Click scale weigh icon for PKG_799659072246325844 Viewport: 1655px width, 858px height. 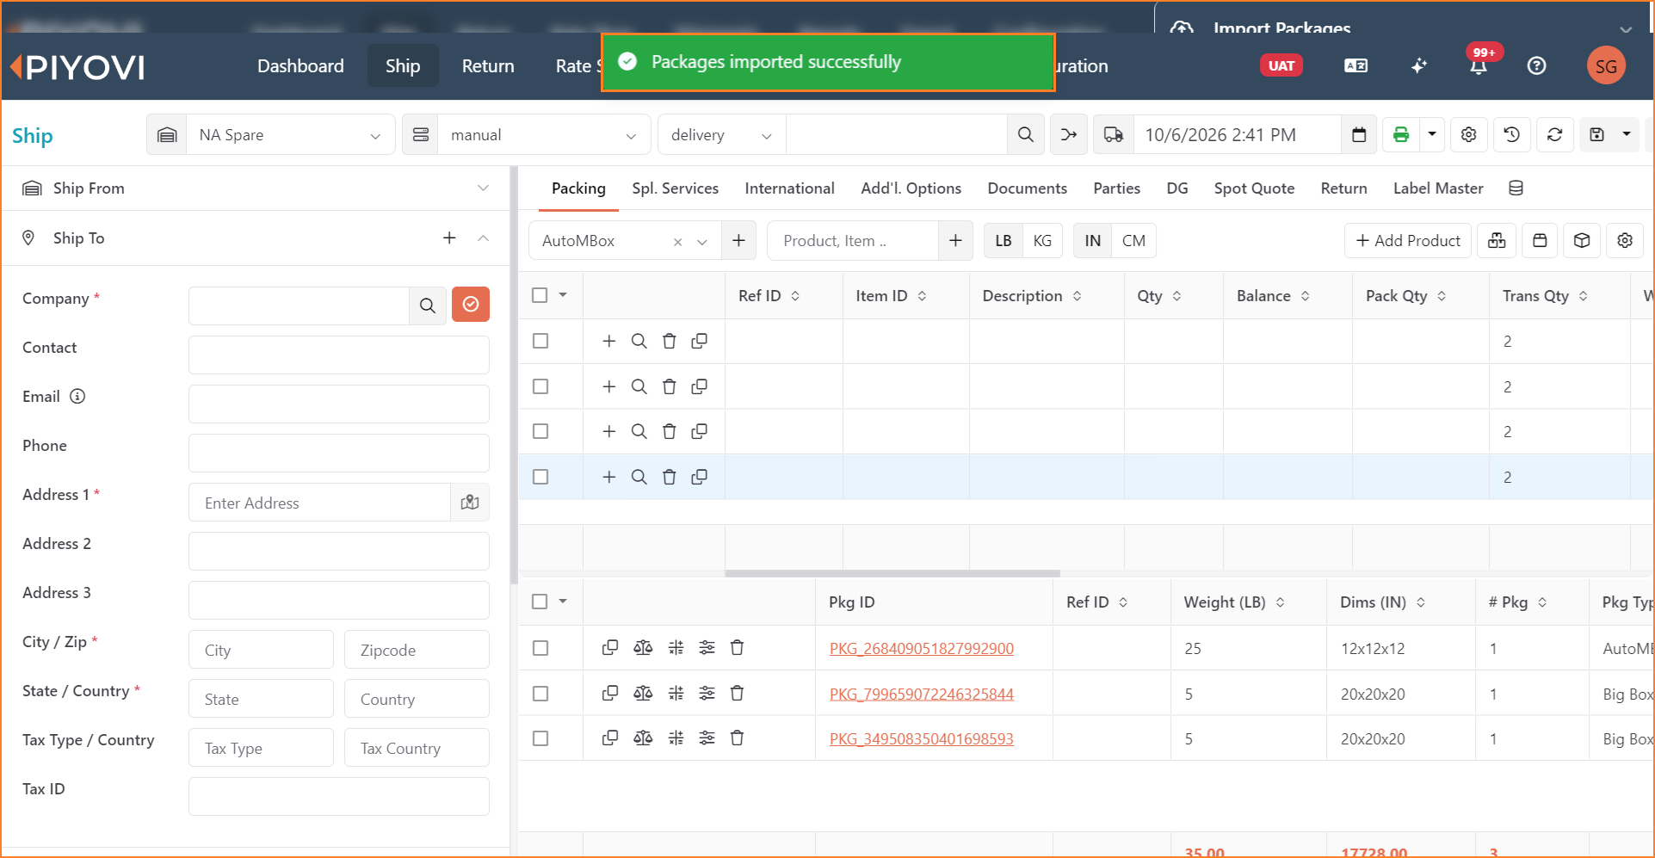[x=643, y=694]
